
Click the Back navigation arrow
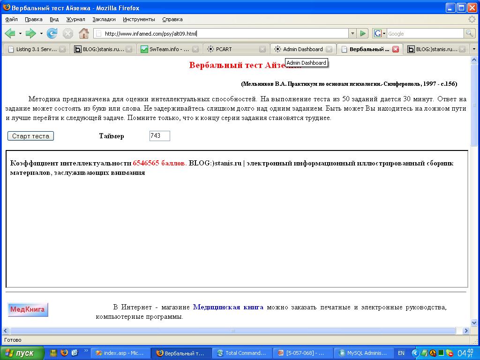[x=9, y=33]
